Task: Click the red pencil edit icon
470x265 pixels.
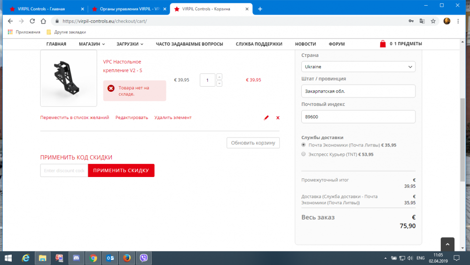Action: point(266,118)
